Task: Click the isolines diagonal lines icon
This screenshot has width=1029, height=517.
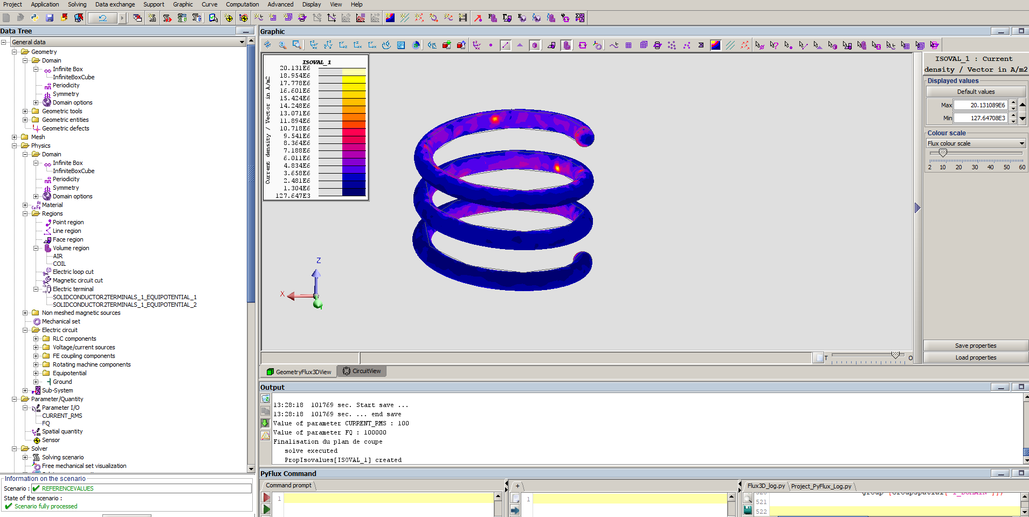Action: point(730,45)
